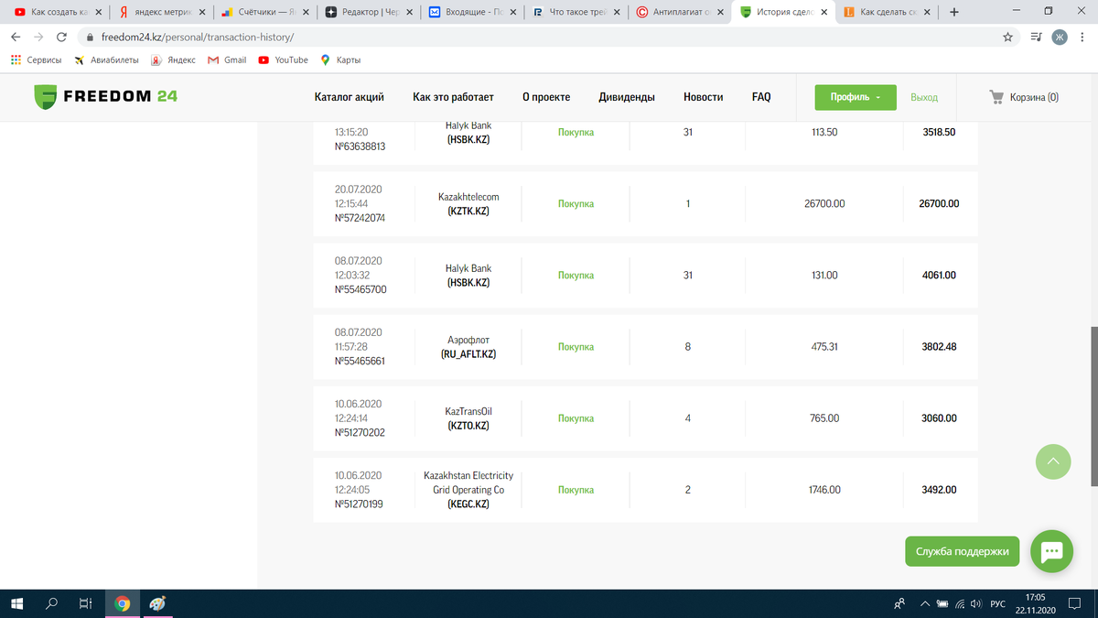Click Halyk Bank row dated 08.07.2020
The width and height of the screenshot is (1098, 618).
point(645,275)
